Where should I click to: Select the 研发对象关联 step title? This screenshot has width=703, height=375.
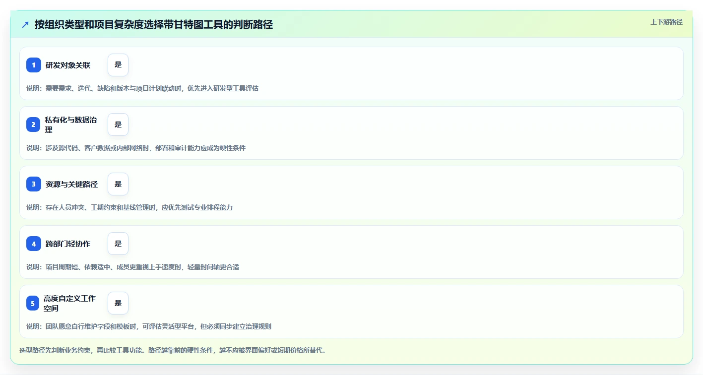click(68, 65)
